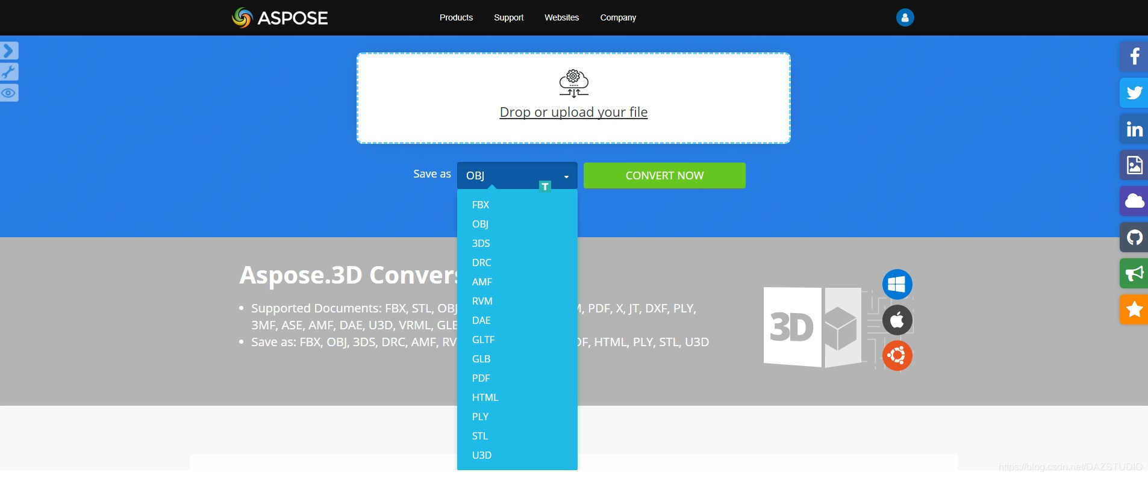The width and height of the screenshot is (1148, 478).
Task: Click the eye viewer icon on the left
Action: pos(9,93)
